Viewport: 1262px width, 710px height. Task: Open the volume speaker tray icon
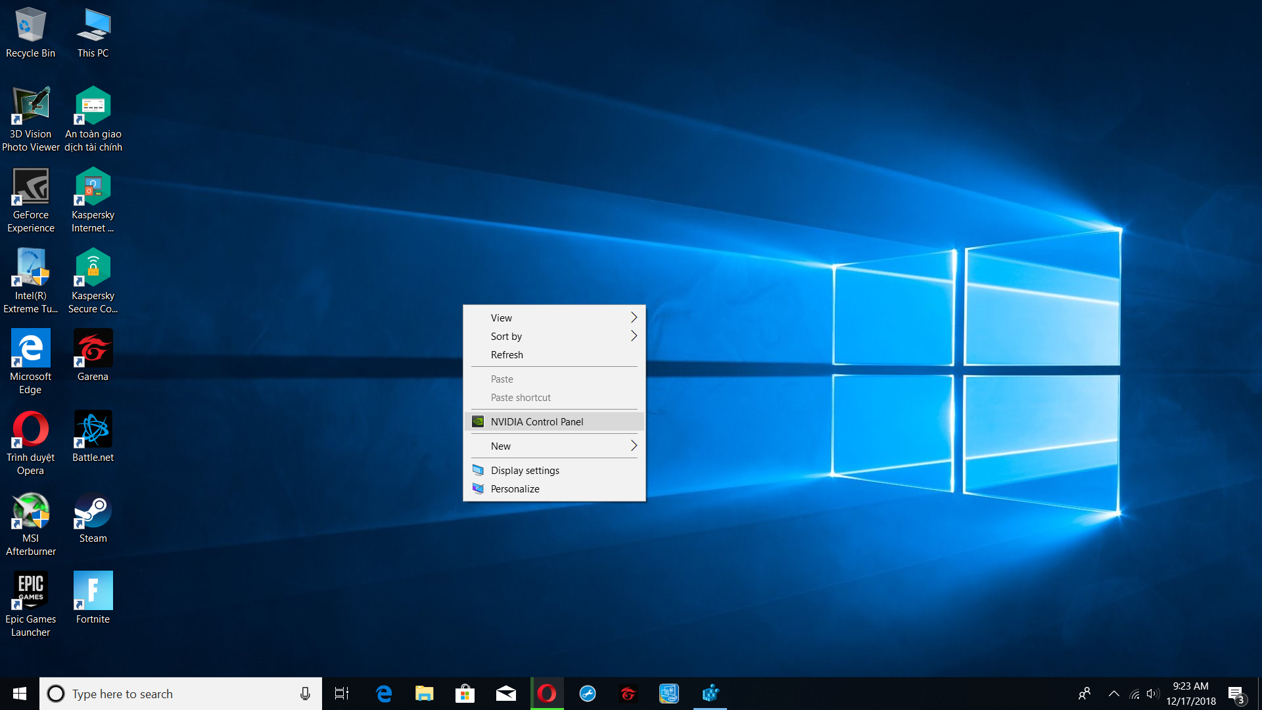[x=1152, y=694]
